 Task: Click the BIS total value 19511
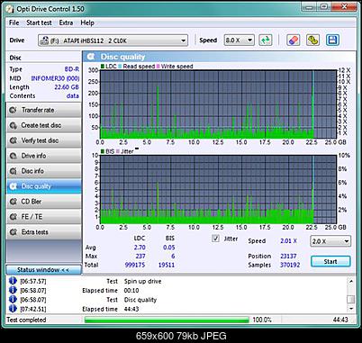[167, 265]
